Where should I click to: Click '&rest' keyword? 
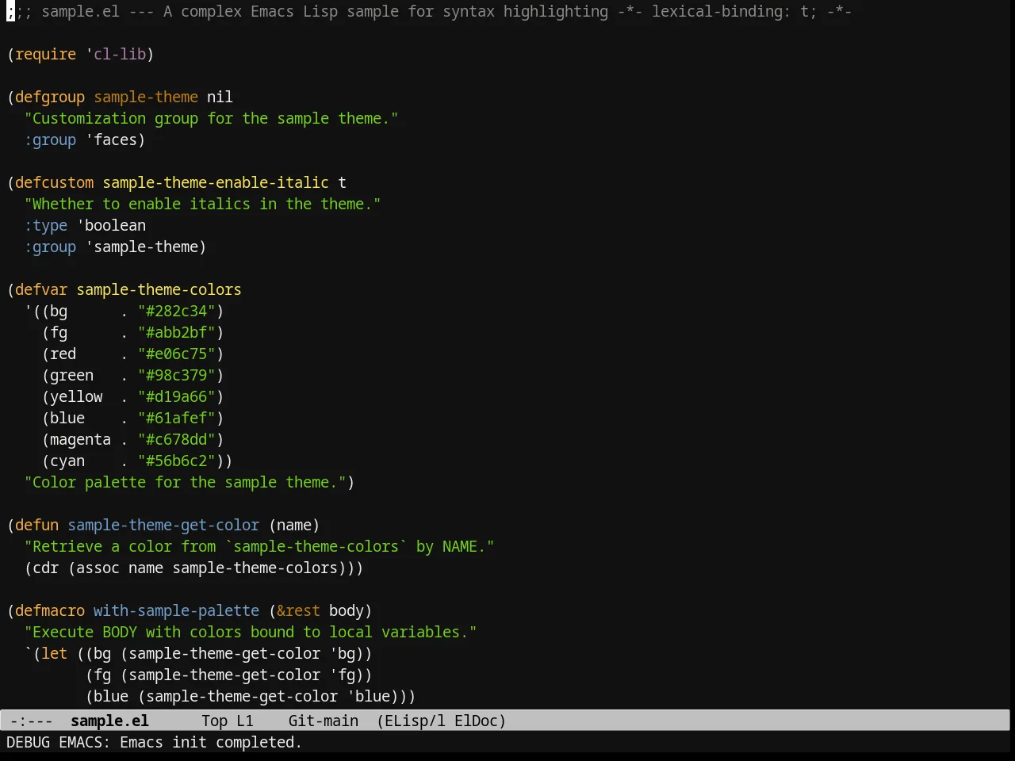298,610
